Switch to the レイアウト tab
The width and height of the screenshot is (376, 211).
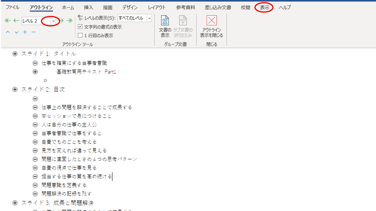(157, 8)
